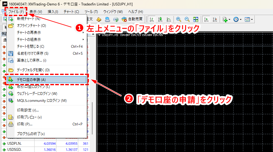Choose プログラムの終了 (x) entry
The width and height of the screenshot is (273, 152).
pos(47,134)
